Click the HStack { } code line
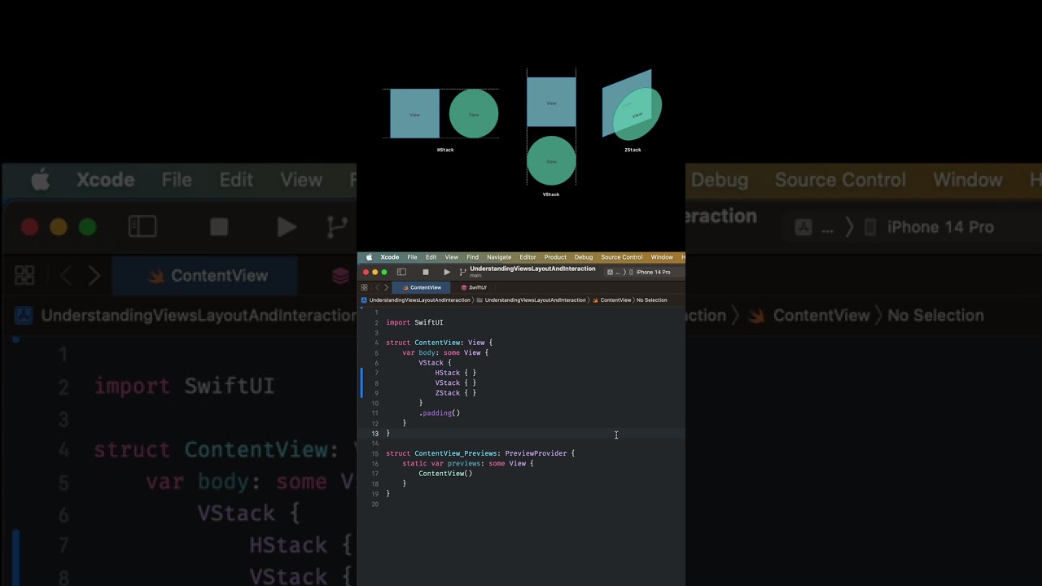The width and height of the screenshot is (1042, 586). coord(455,373)
